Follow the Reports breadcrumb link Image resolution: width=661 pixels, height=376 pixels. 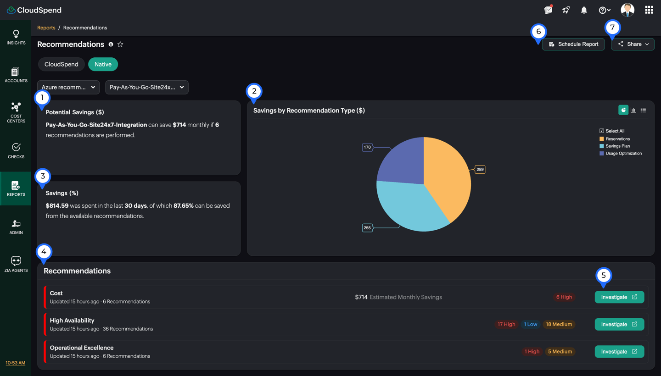point(46,28)
